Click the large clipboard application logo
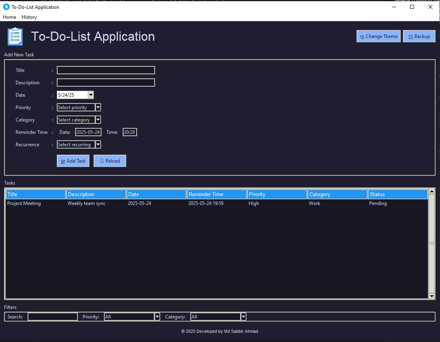 coord(15,36)
